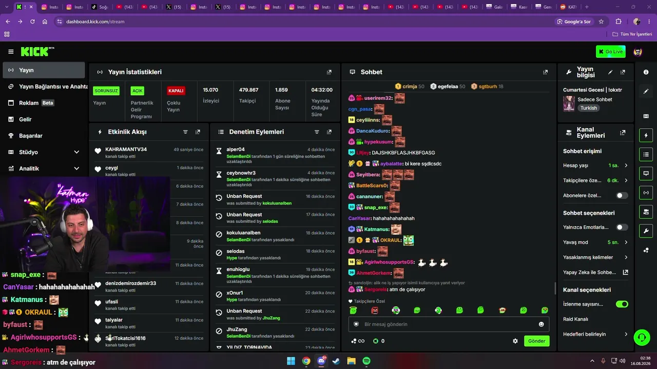Bookmark this page with star icon
The image size is (657, 369).
click(x=601, y=22)
